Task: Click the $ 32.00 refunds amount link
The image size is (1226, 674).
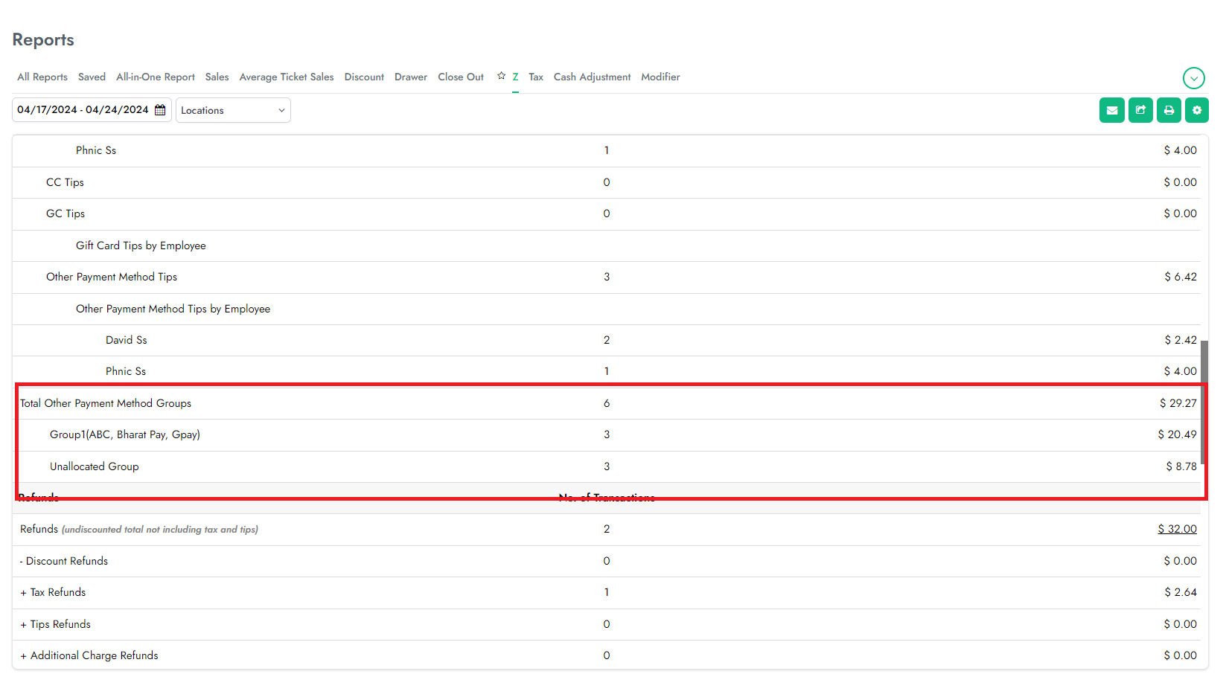Action: (x=1177, y=529)
